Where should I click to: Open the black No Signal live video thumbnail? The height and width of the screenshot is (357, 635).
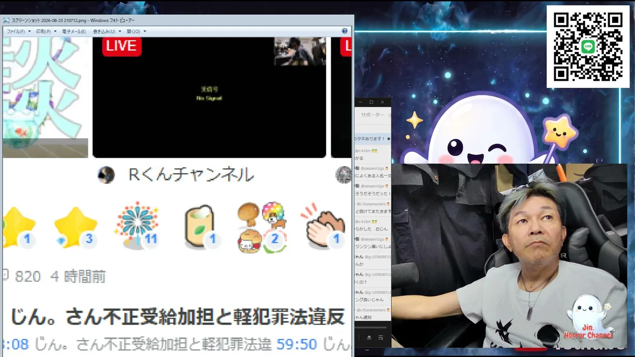[x=209, y=97]
